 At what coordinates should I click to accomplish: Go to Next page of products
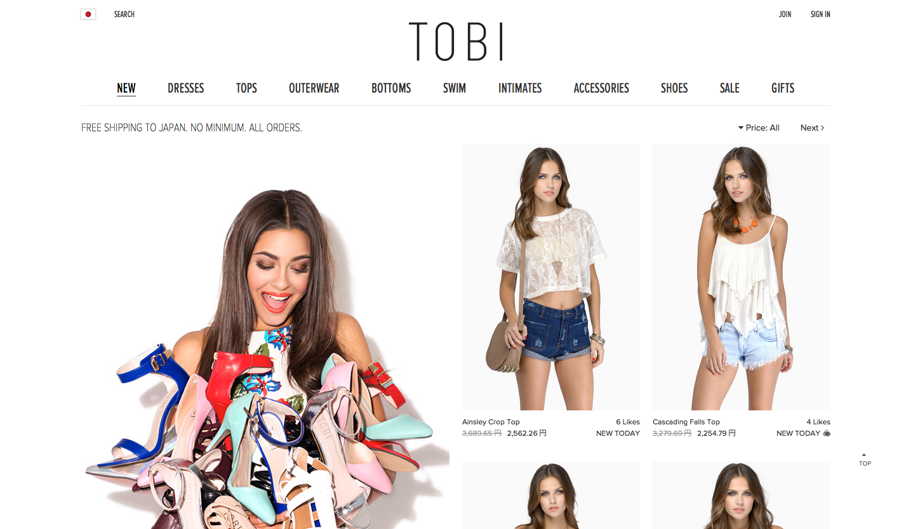click(812, 127)
